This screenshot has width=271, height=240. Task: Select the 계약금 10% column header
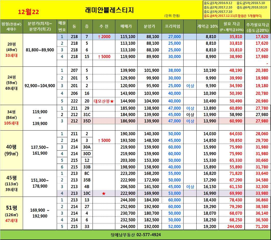point(208,26)
